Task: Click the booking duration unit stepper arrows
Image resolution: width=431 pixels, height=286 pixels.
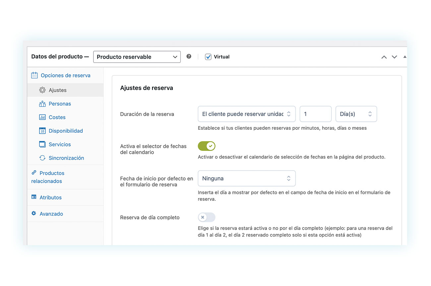Action: (370, 114)
